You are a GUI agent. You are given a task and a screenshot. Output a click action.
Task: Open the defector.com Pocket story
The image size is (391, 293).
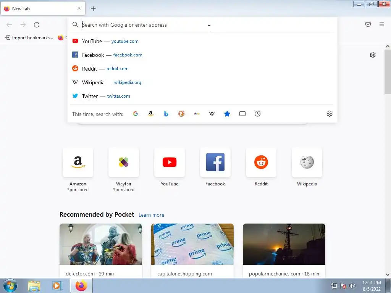(101, 250)
